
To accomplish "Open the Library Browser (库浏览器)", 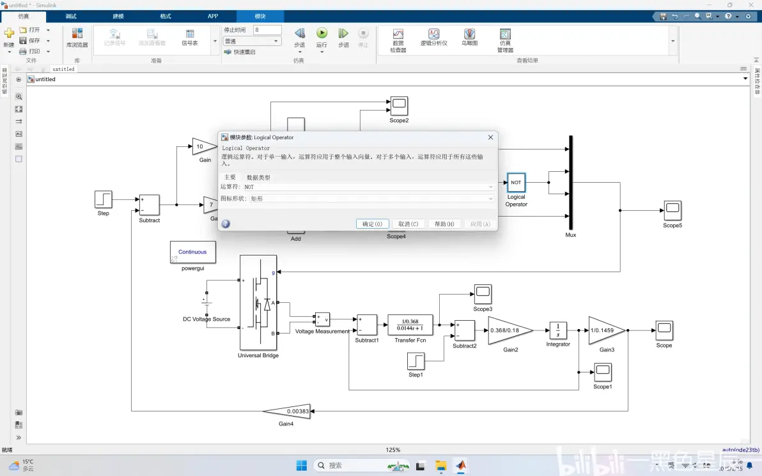I will [77, 38].
